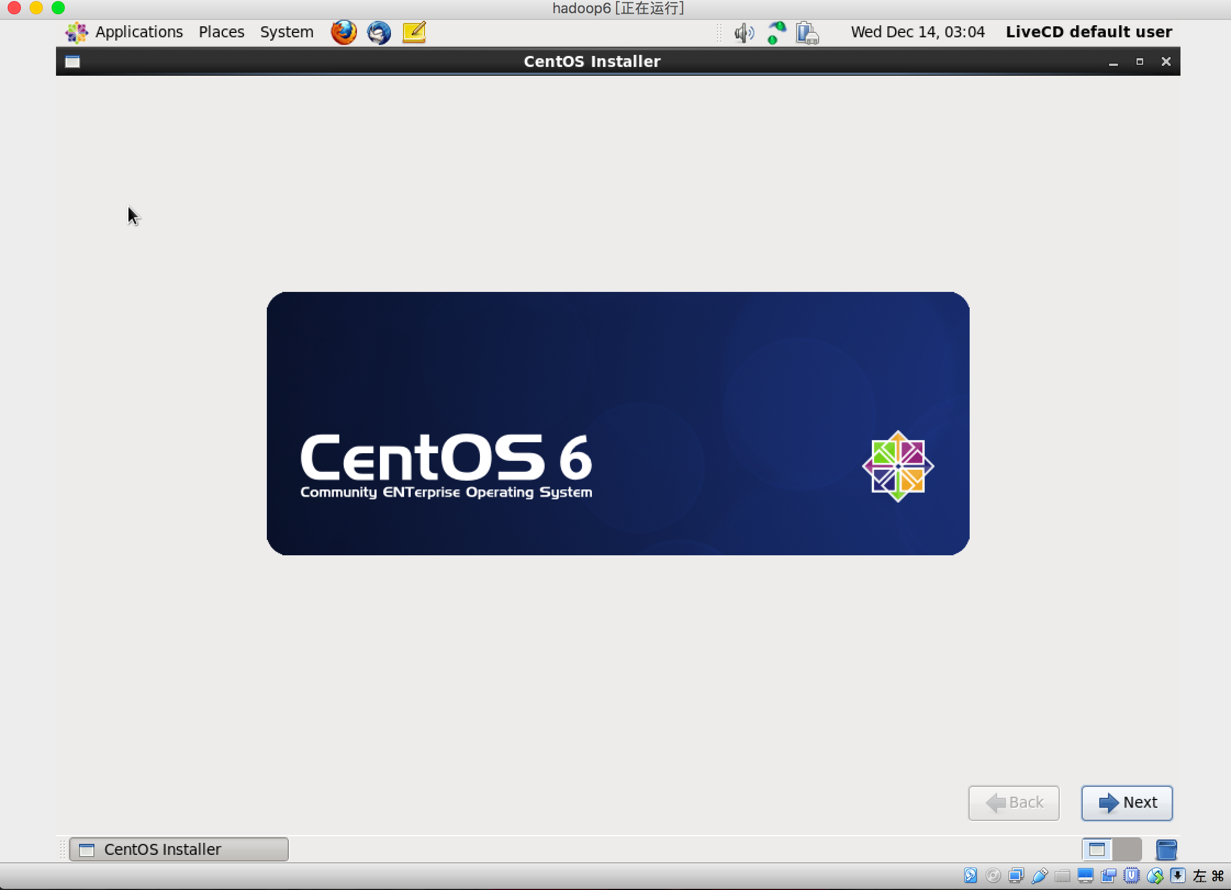The height and width of the screenshot is (890, 1231).
Task: Click the volume speaker icon
Action: coord(743,33)
